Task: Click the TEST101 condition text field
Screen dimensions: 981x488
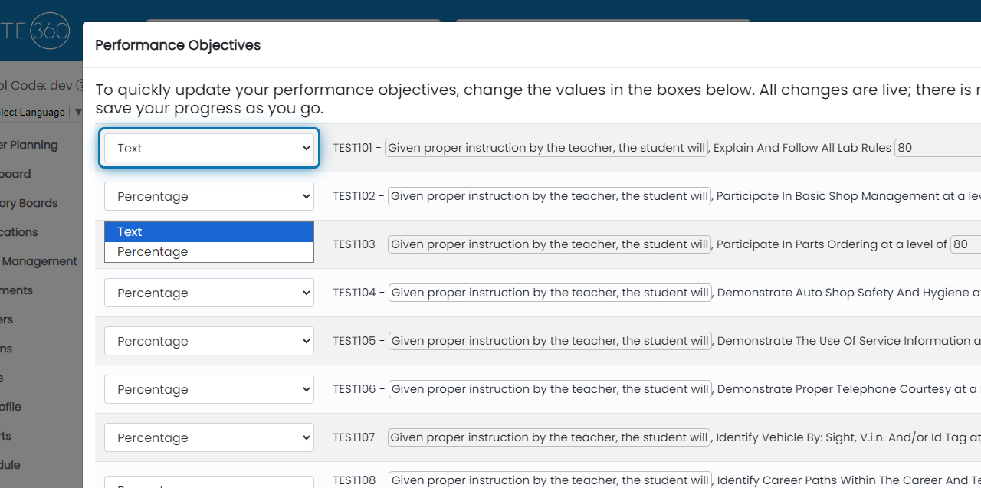Action: point(546,148)
